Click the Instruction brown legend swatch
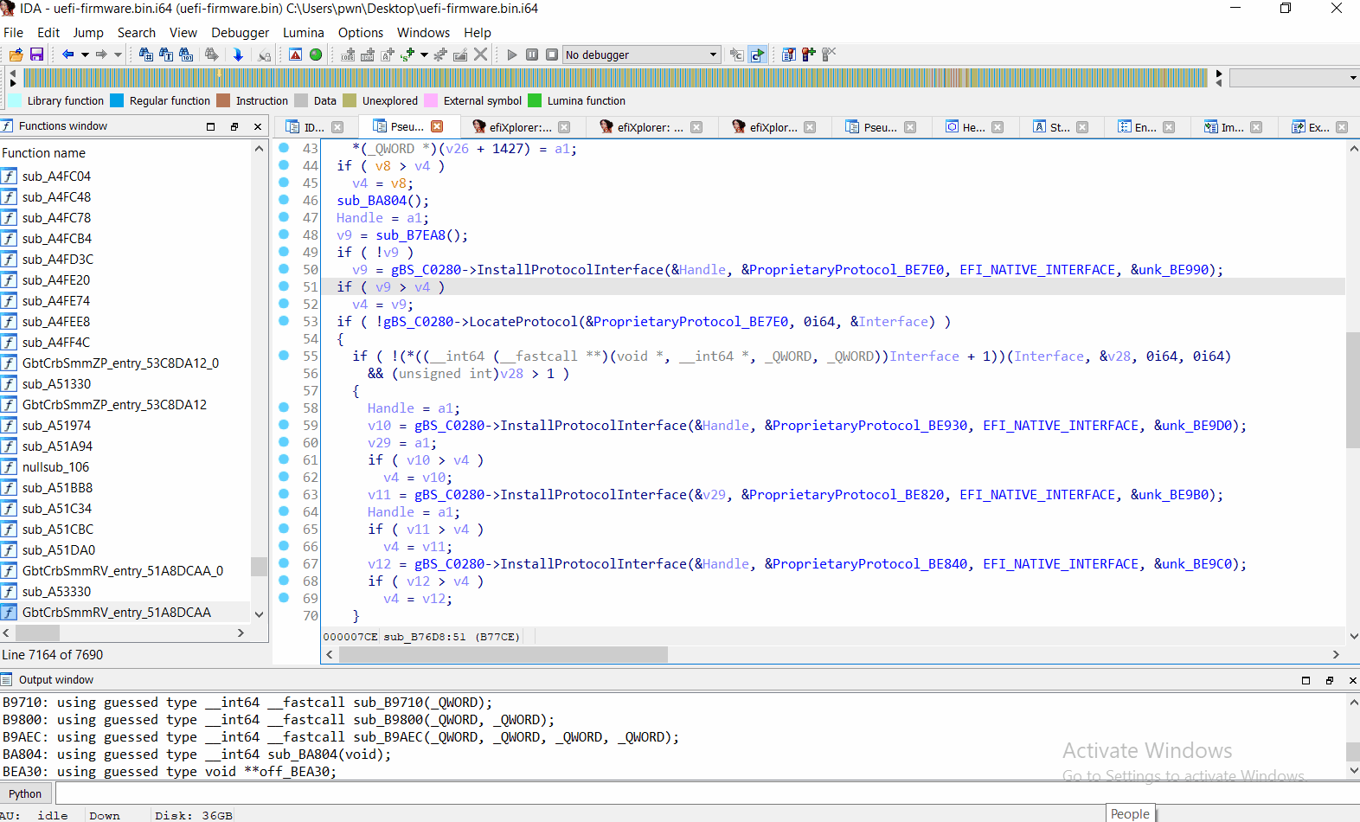 tap(223, 100)
